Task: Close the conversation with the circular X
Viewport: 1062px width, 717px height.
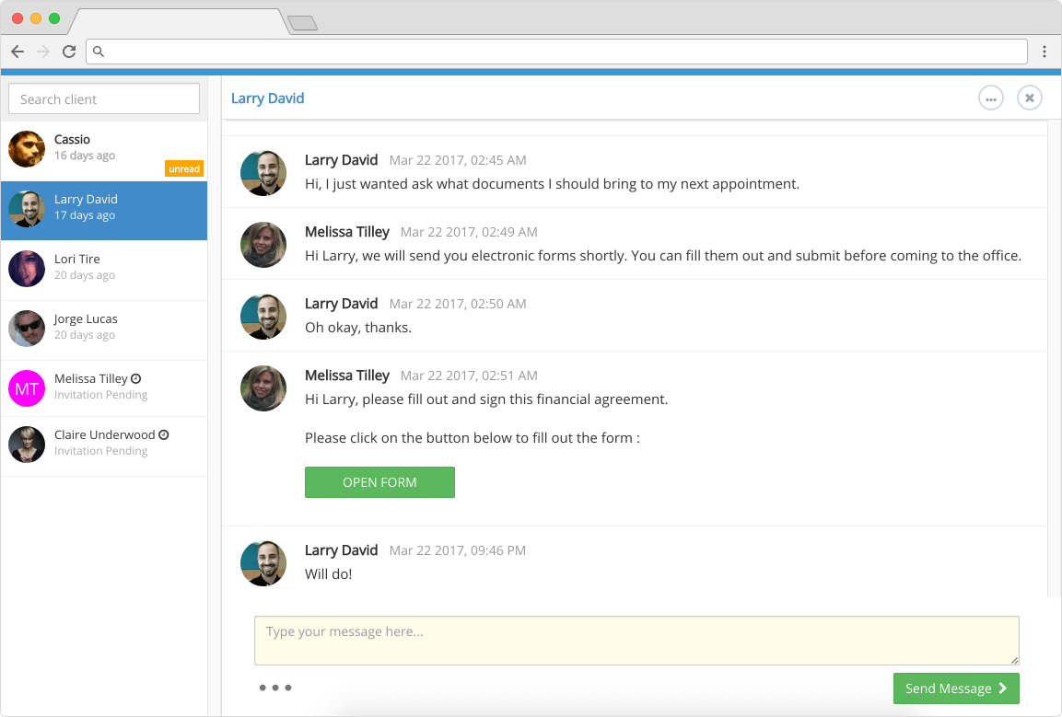Action: coord(1029,98)
